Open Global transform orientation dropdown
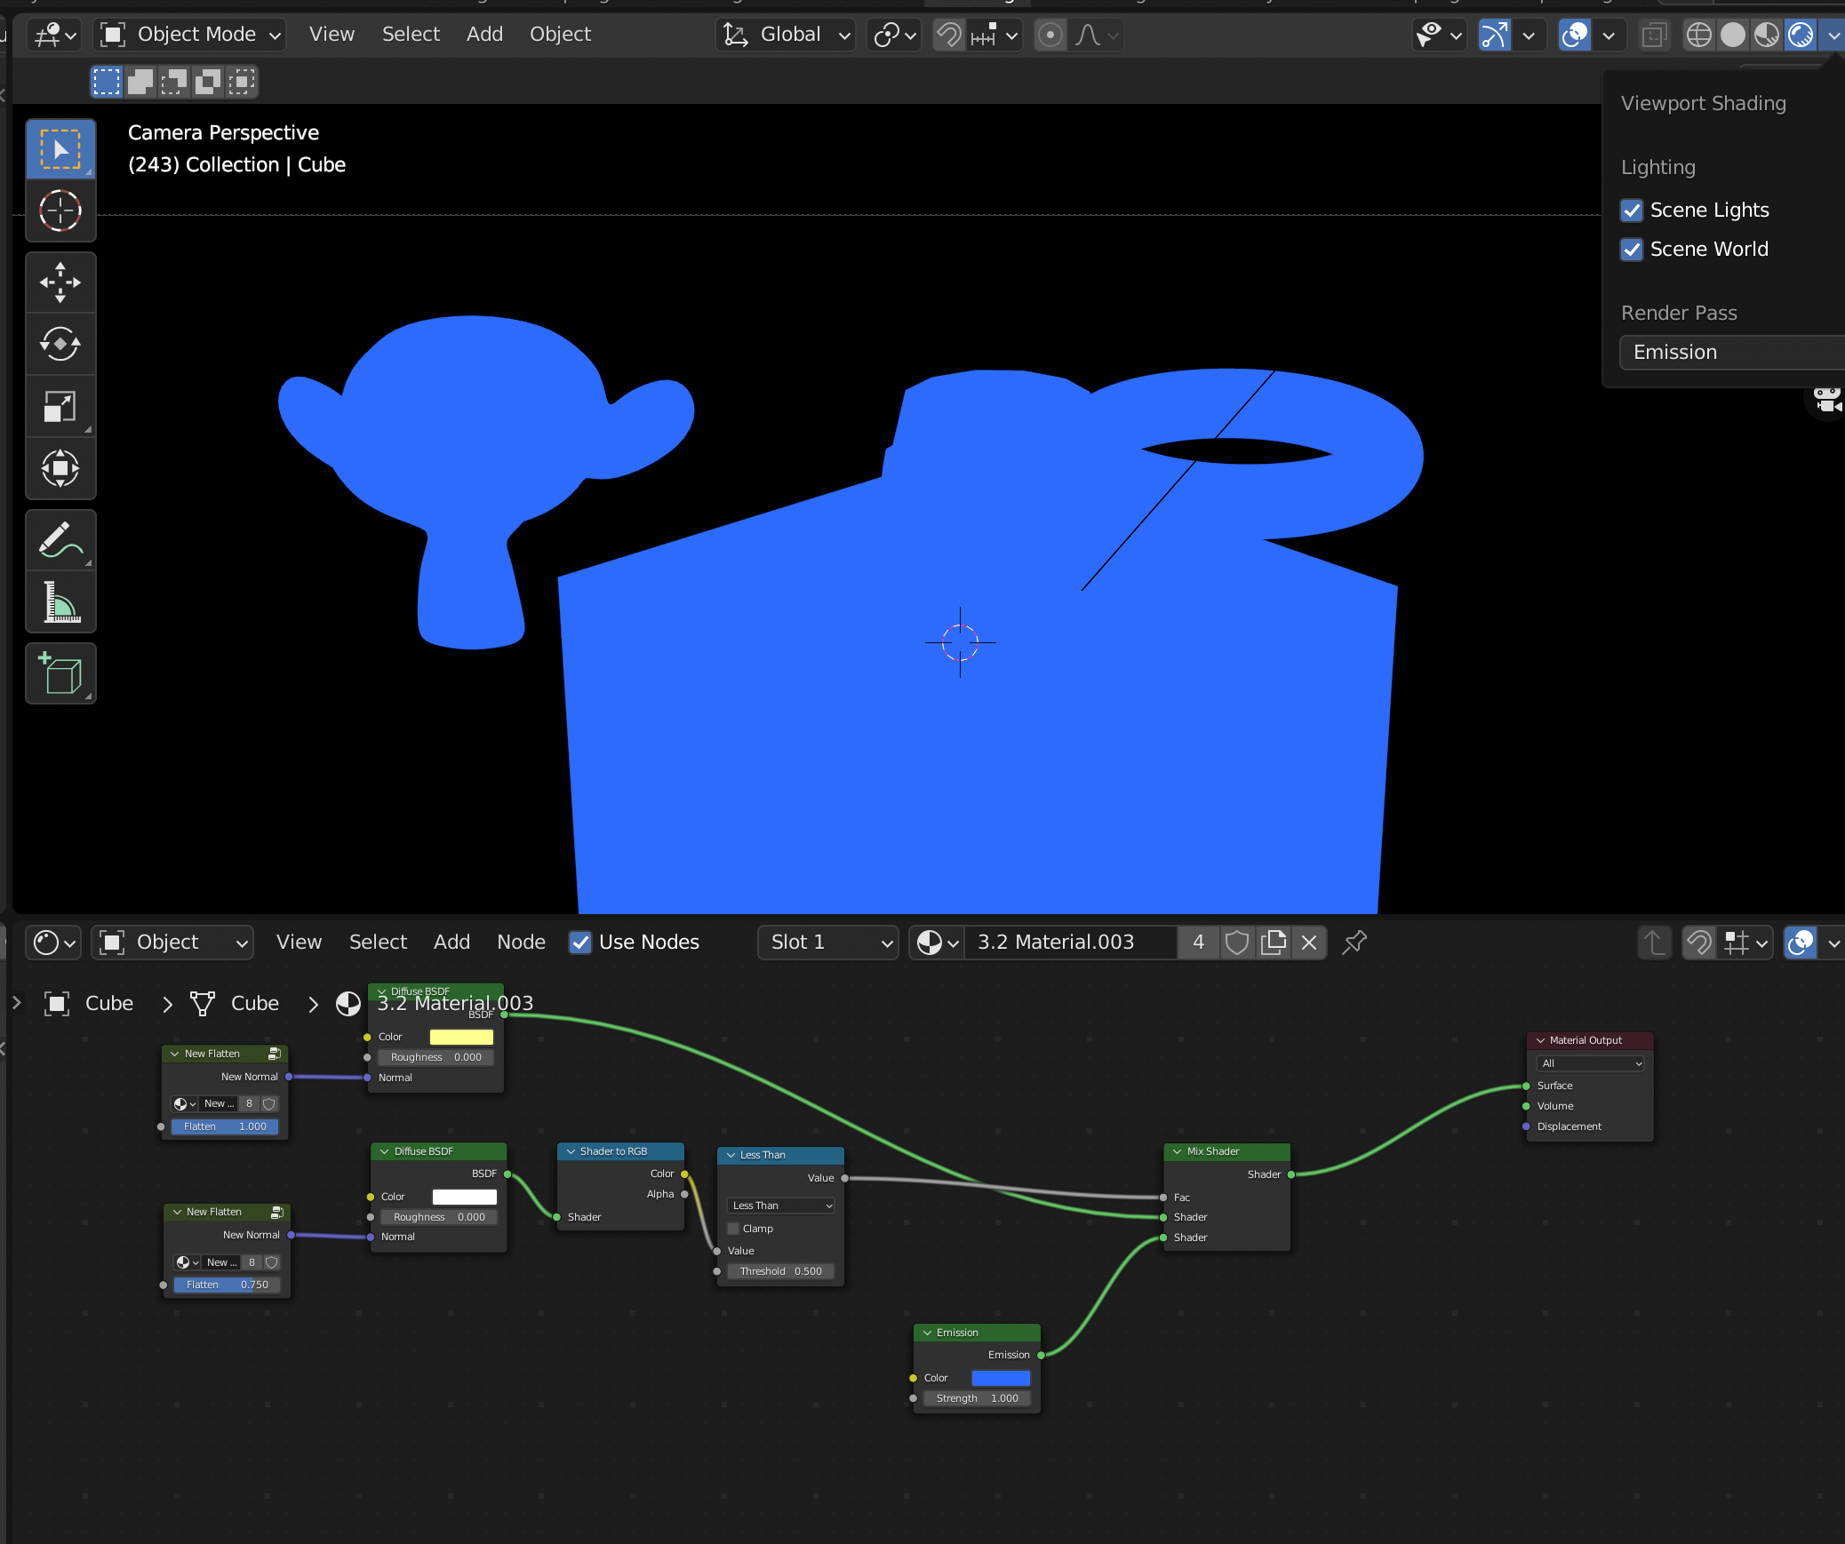The image size is (1845, 1544). point(786,35)
